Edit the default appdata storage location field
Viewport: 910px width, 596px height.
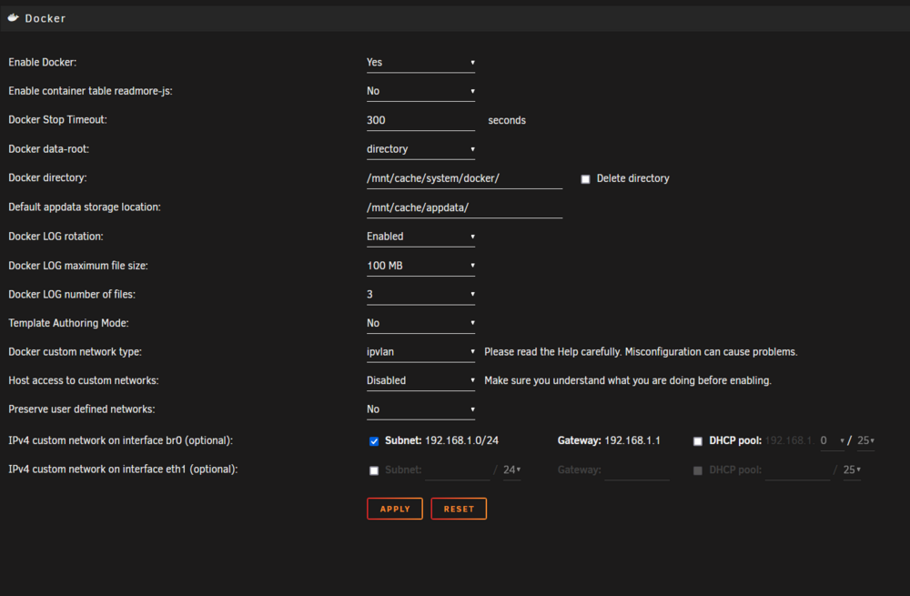click(464, 207)
